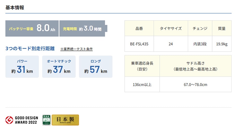Click the 3つのモード別走行距離 heading

coord(30,49)
